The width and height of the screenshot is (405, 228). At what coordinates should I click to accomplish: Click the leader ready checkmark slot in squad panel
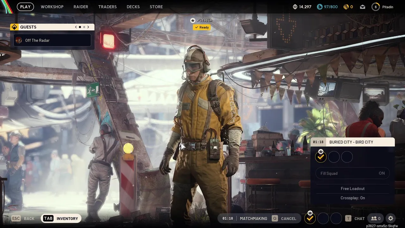[x=321, y=156]
